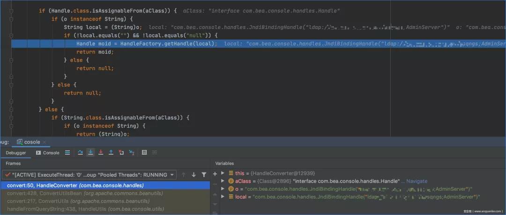Select frame convert:217, ConvertUtils

tap(105, 201)
